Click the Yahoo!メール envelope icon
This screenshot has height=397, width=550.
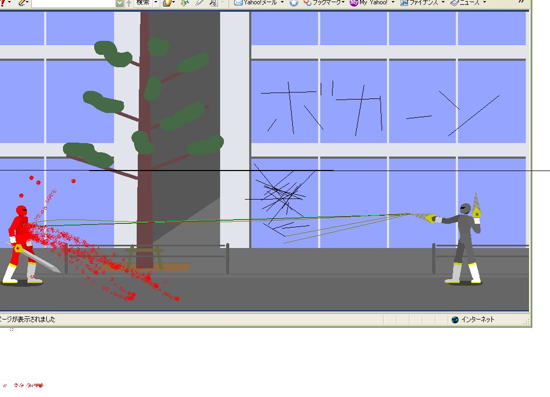click(x=238, y=3)
